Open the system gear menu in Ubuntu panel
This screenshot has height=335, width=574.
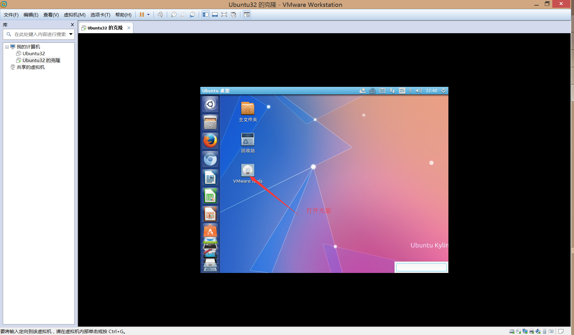[443, 91]
